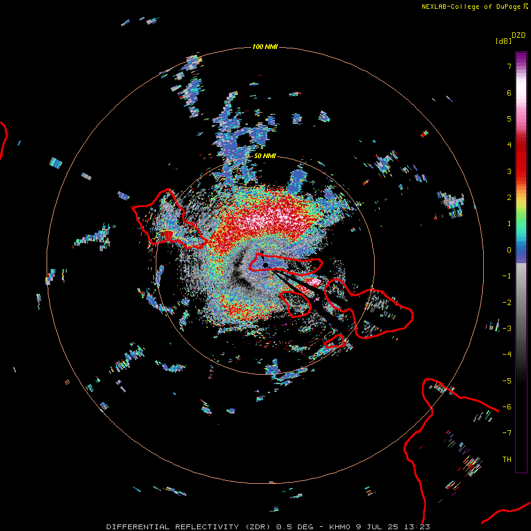Click the -5 value on color scale
This screenshot has height=531, width=531.
pos(507,381)
